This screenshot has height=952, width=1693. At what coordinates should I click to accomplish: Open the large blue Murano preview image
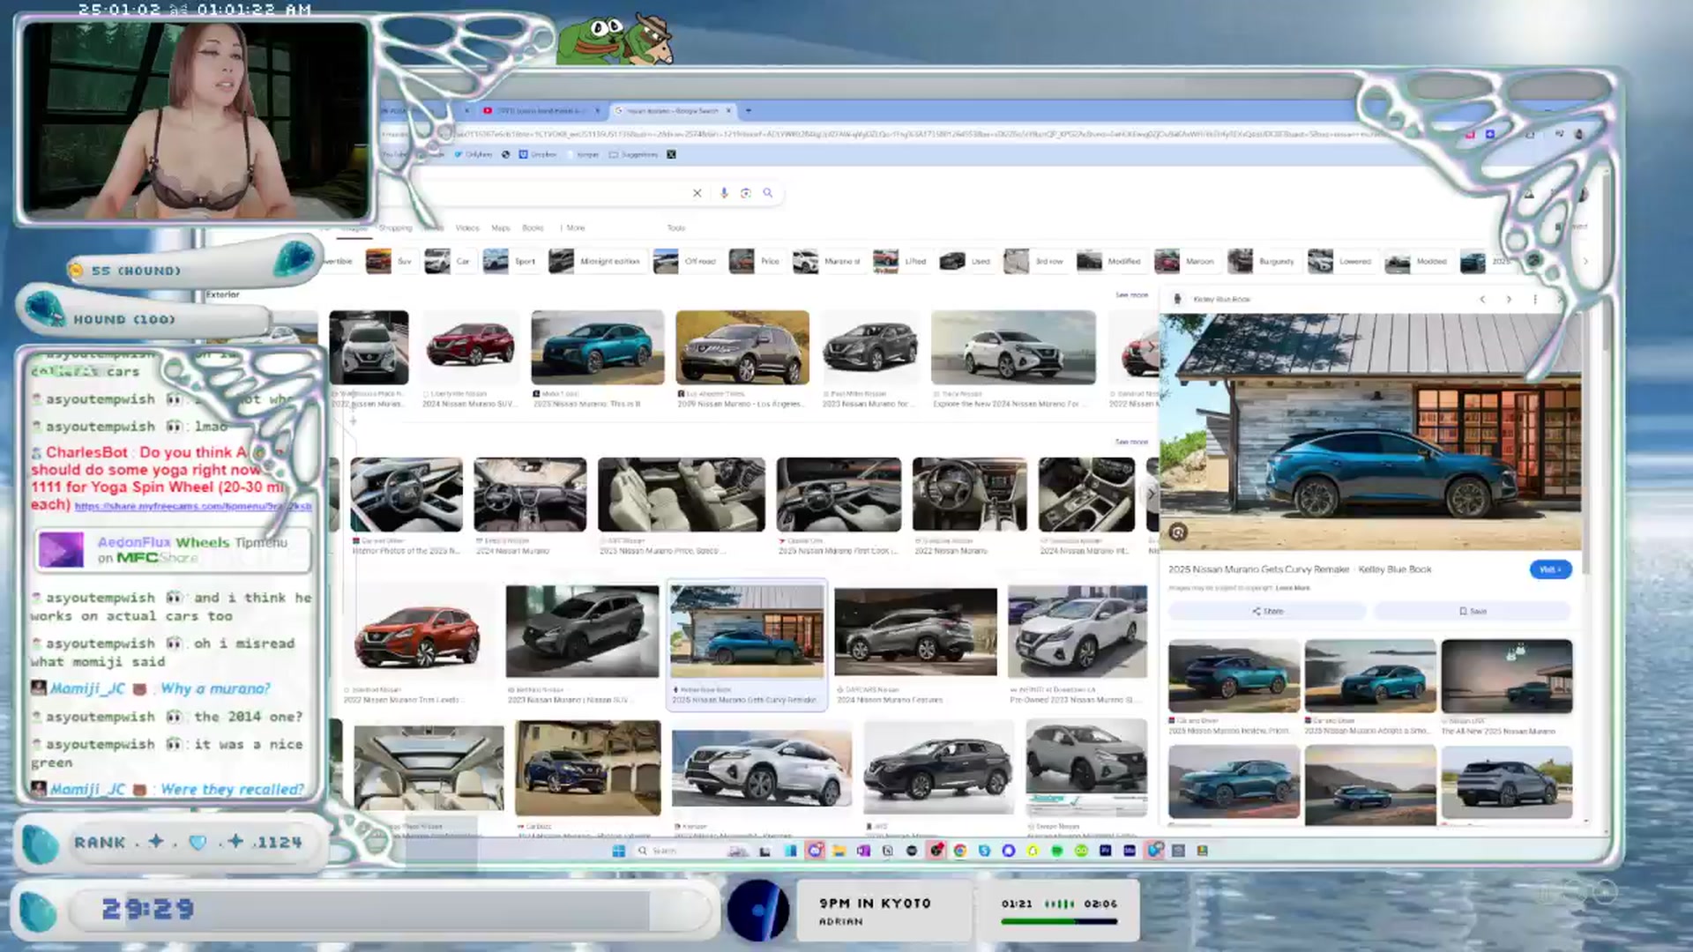point(1370,432)
